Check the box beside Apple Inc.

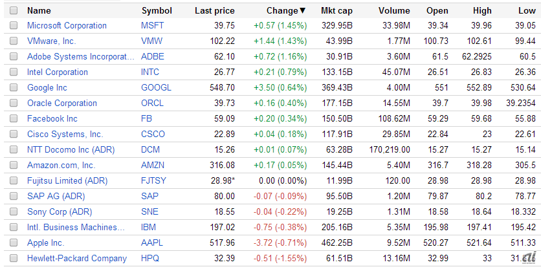(14, 243)
